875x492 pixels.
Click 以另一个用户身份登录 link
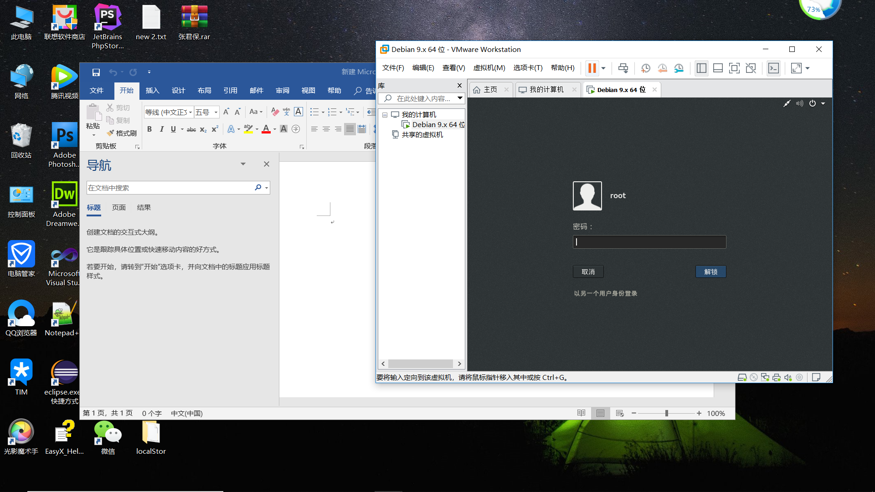(605, 293)
